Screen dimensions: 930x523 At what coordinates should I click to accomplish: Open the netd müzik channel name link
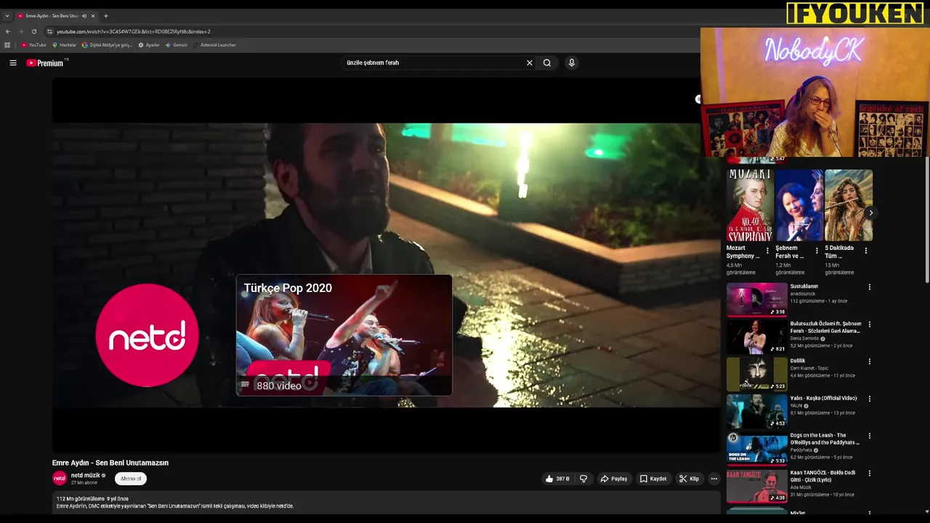(x=86, y=475)
